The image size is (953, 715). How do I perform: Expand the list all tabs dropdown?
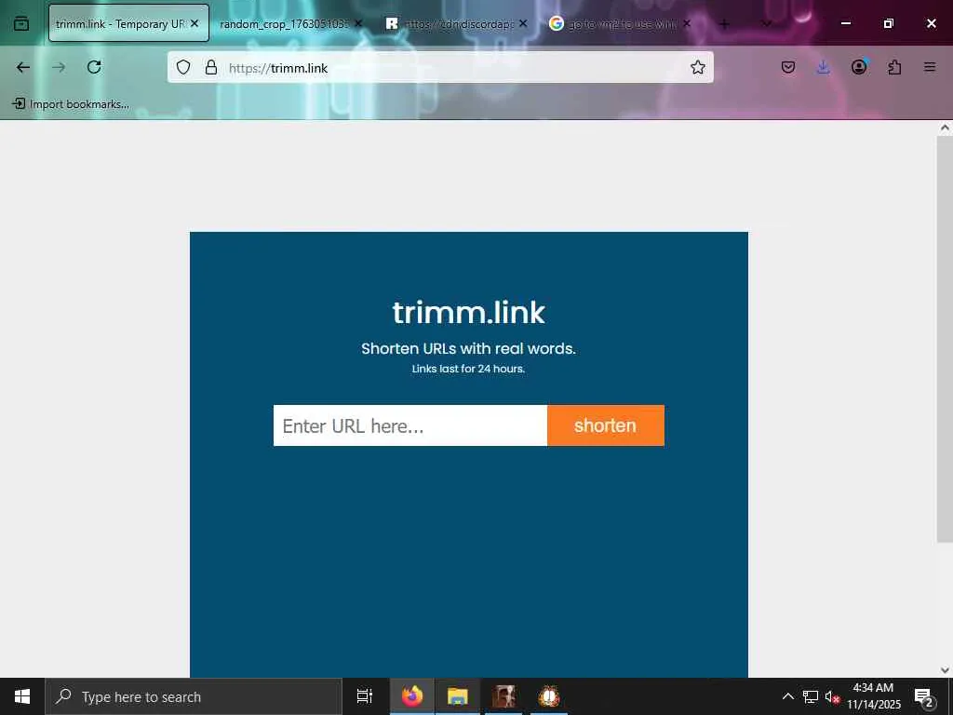[767, 23]
